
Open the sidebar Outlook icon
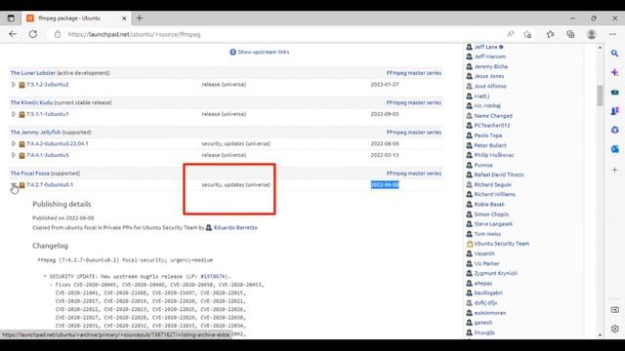pyautogui.click(x=614, y=149)
